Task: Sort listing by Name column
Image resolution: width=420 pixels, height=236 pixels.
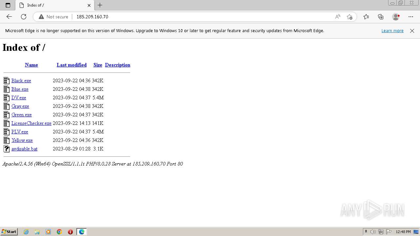Action: [x=31, y=65]
